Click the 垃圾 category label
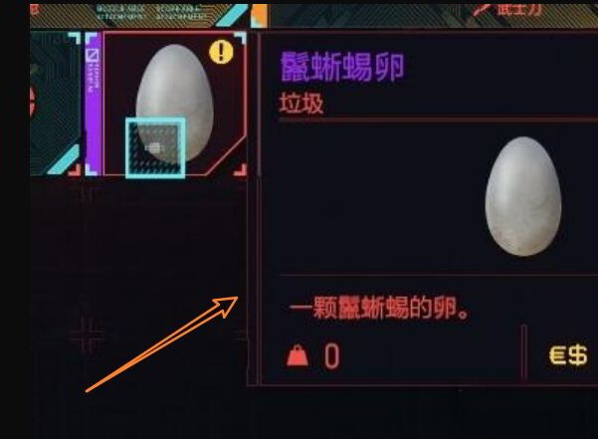598x439 pixels. click(301, 104)
